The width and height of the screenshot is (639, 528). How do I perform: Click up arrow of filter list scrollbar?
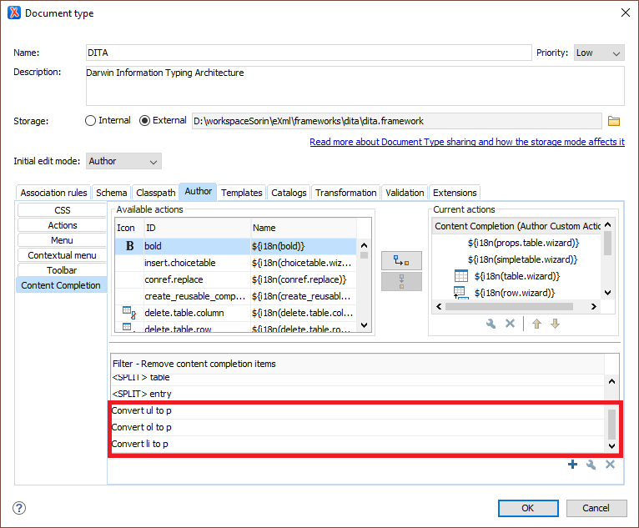(x=611, y=381)
